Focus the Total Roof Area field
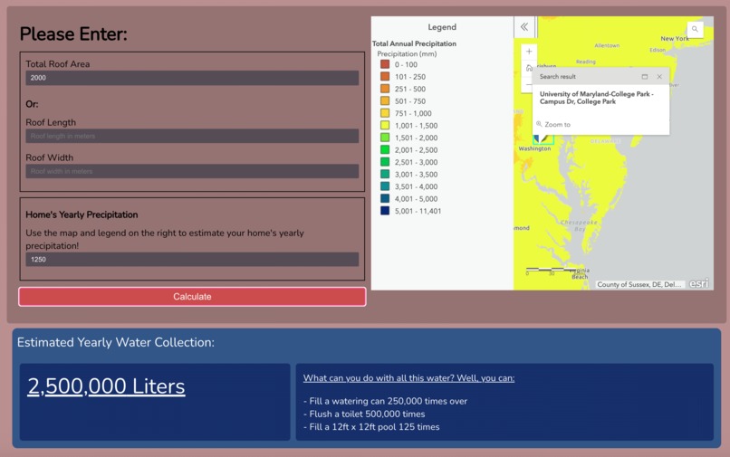The width and height of the screenshot is (730, 457). click(x=192, y=78)
